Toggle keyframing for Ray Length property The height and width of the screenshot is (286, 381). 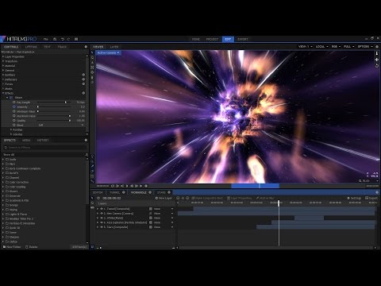[14, 102]
